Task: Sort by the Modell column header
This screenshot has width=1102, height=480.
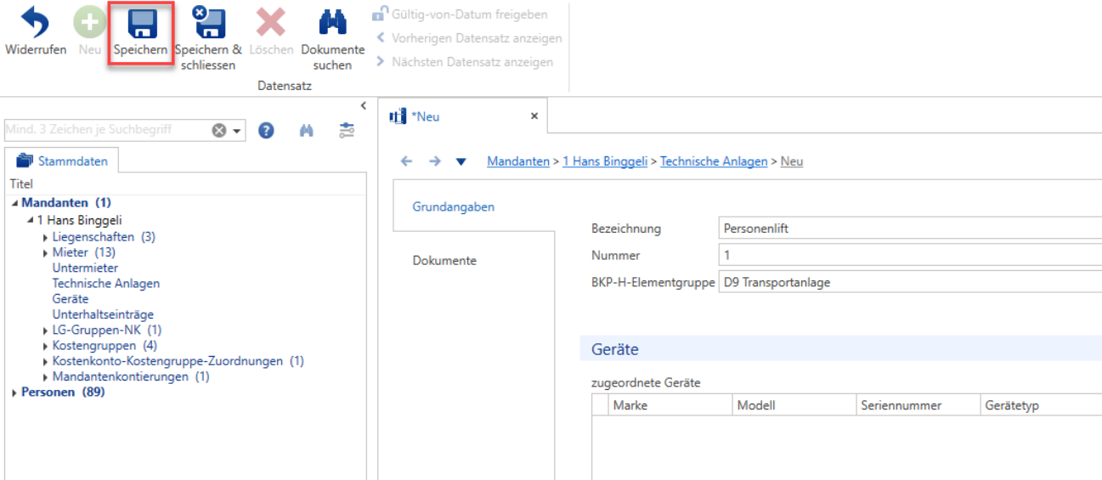Action: tap(795, 405)
